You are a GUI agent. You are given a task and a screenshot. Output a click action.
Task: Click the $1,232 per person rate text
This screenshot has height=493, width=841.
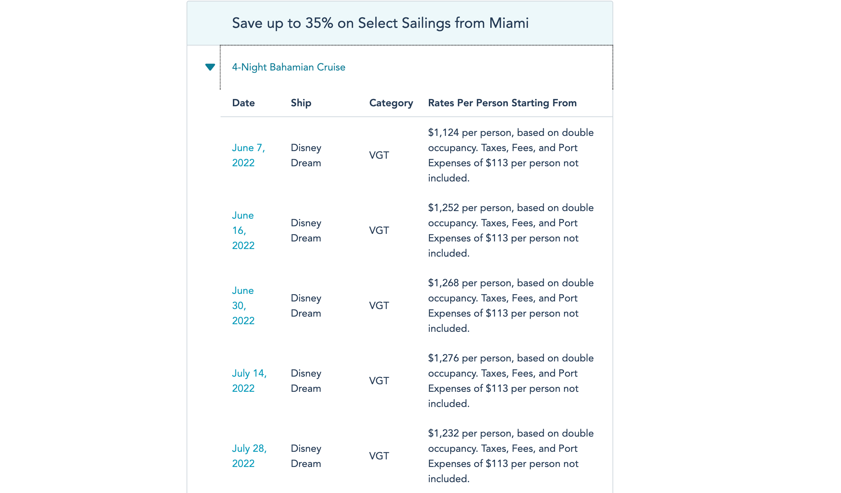[511, 456]
